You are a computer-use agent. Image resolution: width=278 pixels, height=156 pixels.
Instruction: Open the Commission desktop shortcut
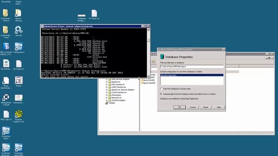pyautogui.click(x=19, y=99)
